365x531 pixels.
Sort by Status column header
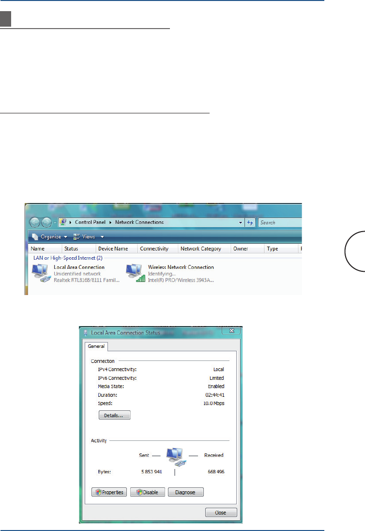point(79,249)
